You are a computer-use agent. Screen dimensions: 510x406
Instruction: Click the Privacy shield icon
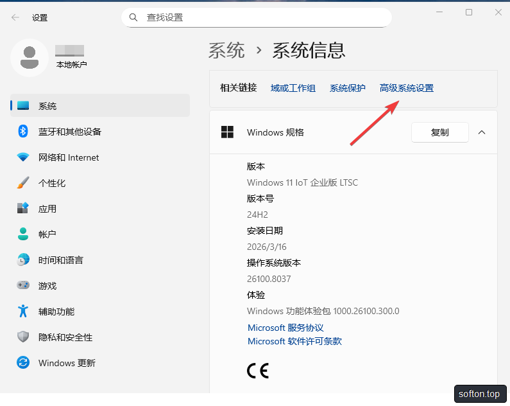tap(23, 337)
